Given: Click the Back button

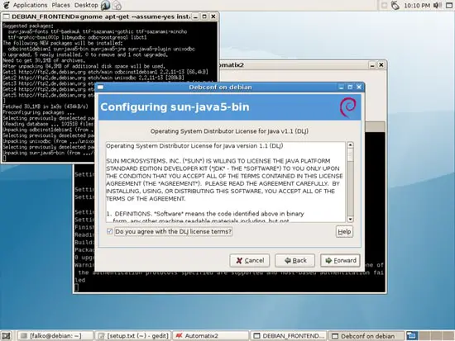Looking at the screenshot, I should pyautogui.click(x=295, y=260).
